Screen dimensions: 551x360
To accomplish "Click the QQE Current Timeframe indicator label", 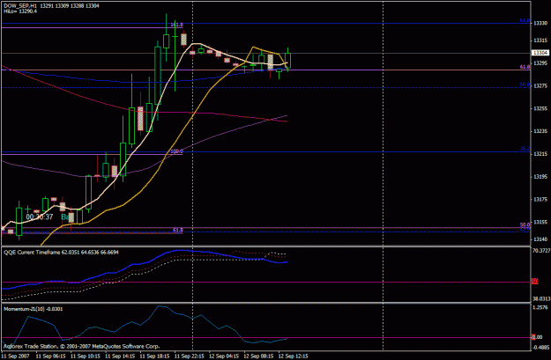I will click(61, 253).
